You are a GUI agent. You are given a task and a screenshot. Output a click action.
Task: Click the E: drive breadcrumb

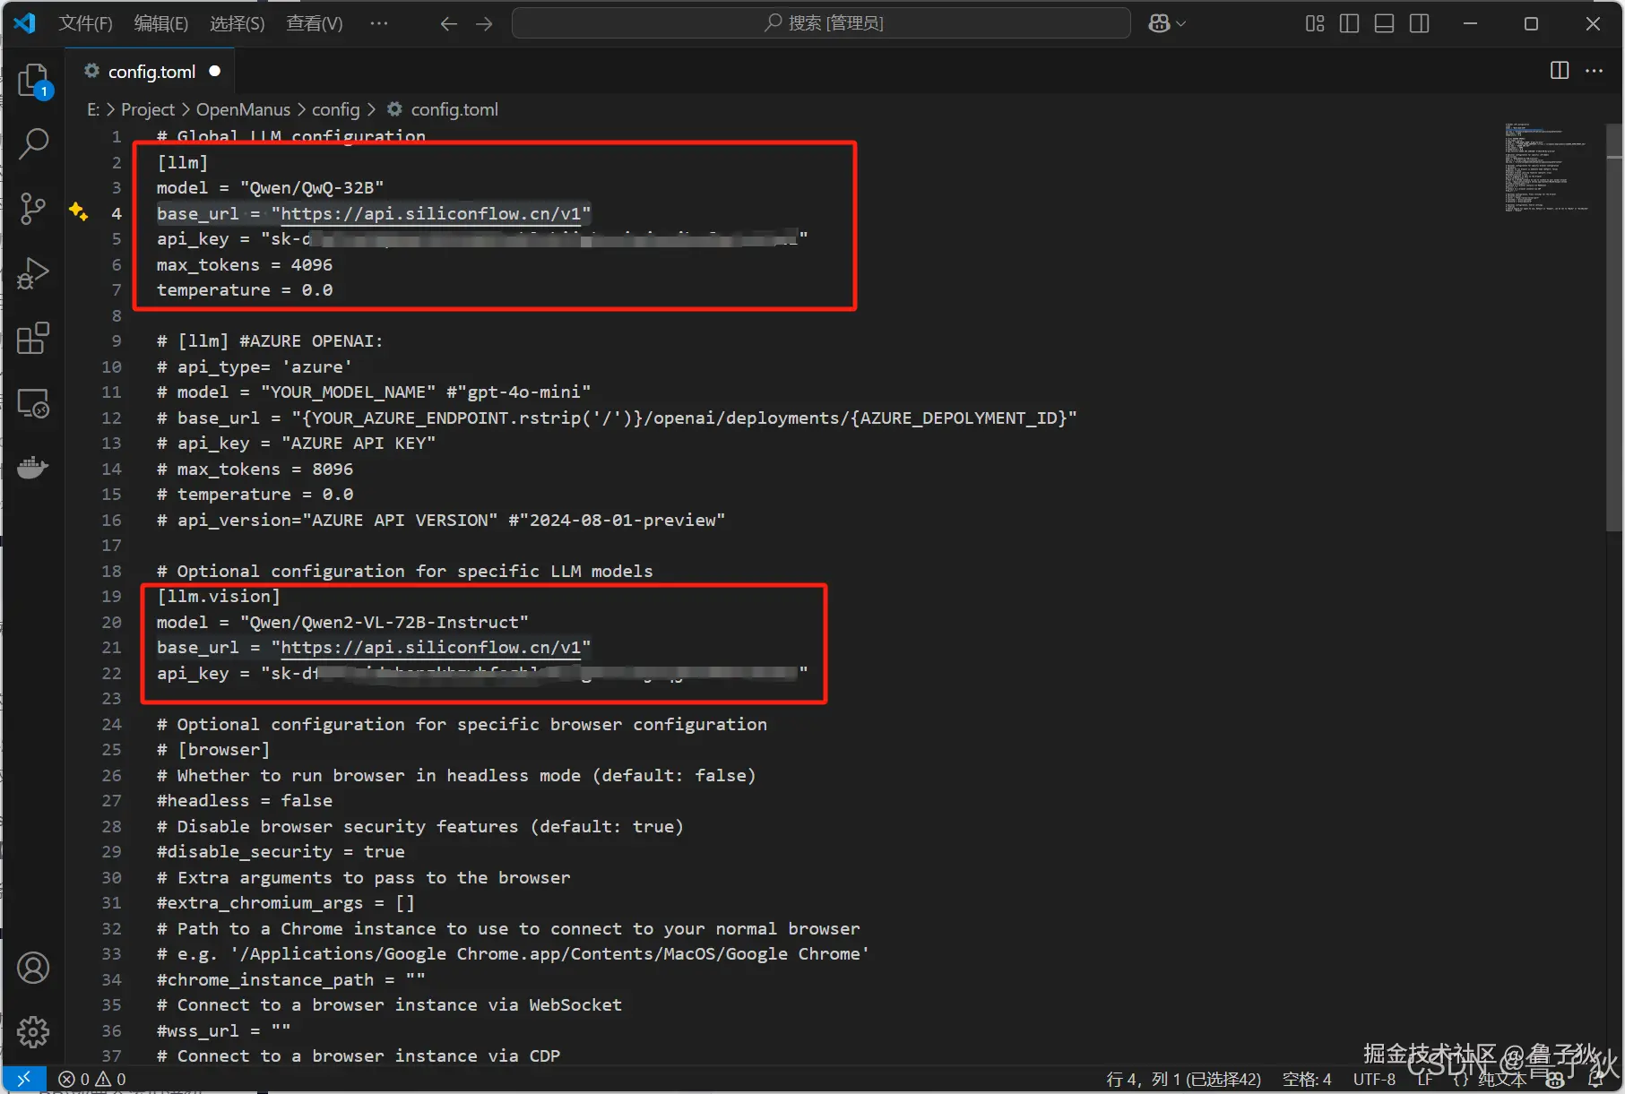pyautogui.click(x=93, y=109)
